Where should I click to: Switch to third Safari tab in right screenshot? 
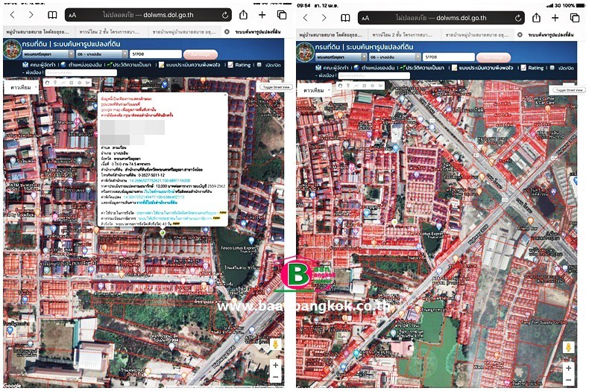coord(477,34)
